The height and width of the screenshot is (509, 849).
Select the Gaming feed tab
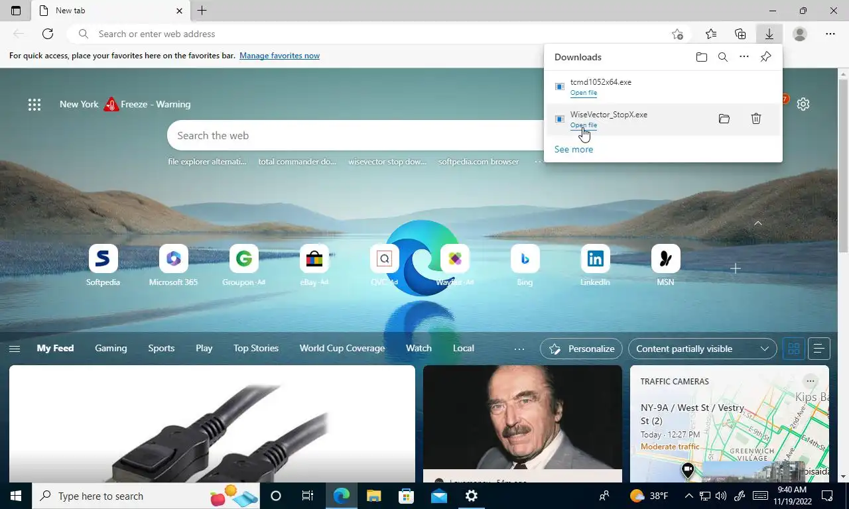click(x=111, y=348)
